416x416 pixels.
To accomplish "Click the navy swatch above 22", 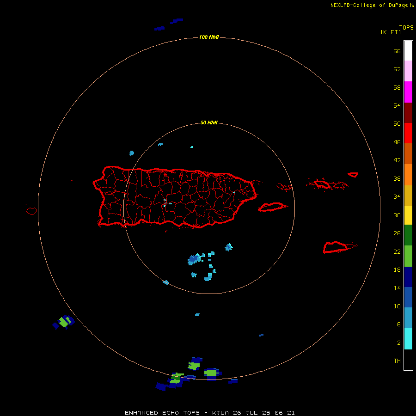I will pos(408,277).
